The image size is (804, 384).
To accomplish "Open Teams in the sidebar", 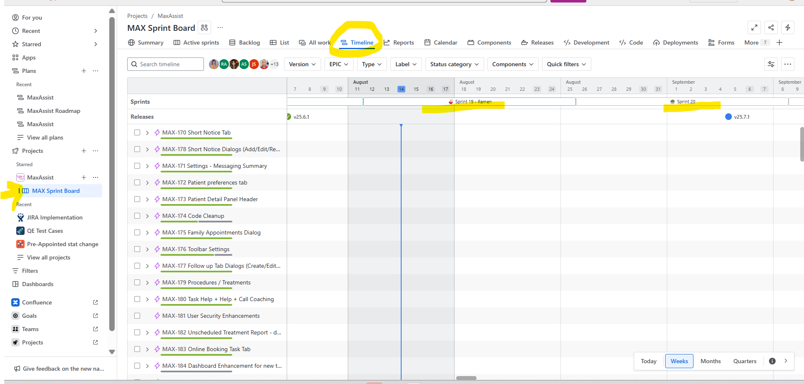I will [x=30, y=329].
